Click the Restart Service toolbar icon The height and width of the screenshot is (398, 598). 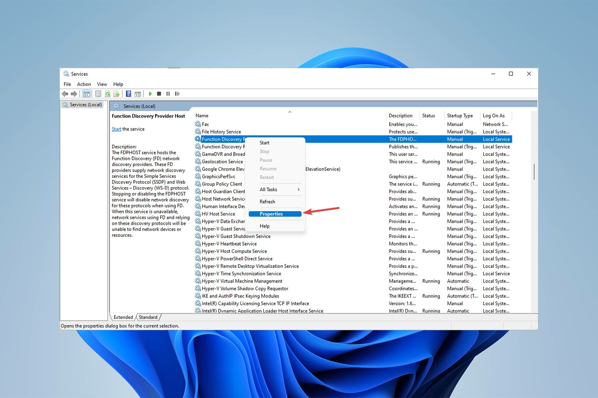coord(177,94)
